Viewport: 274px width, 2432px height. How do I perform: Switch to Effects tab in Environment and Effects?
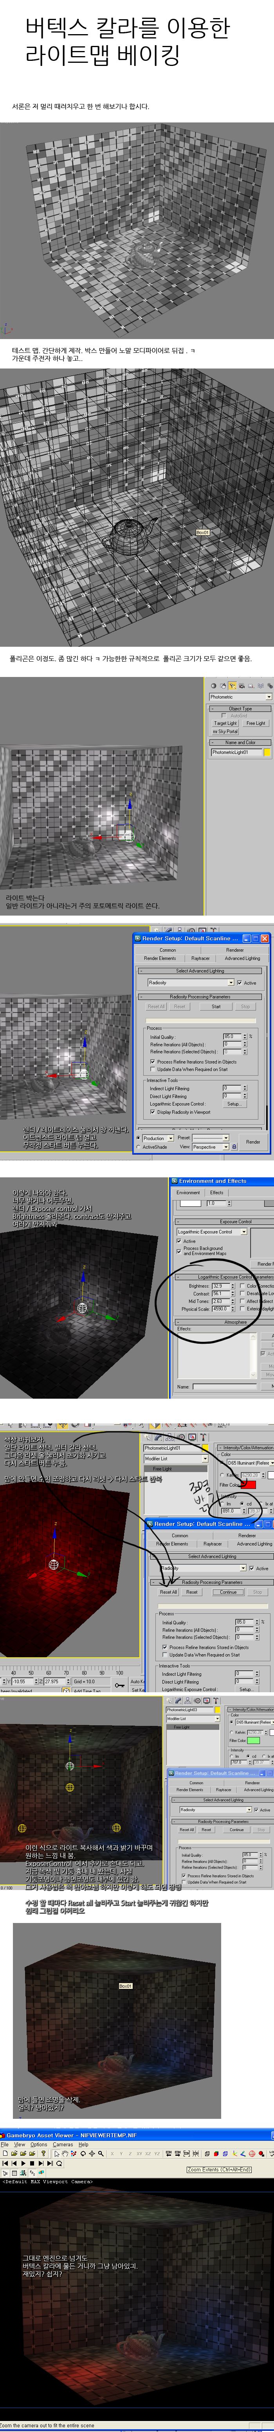216,1192
